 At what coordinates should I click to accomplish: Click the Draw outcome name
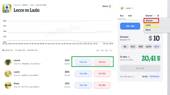(16, 83)
